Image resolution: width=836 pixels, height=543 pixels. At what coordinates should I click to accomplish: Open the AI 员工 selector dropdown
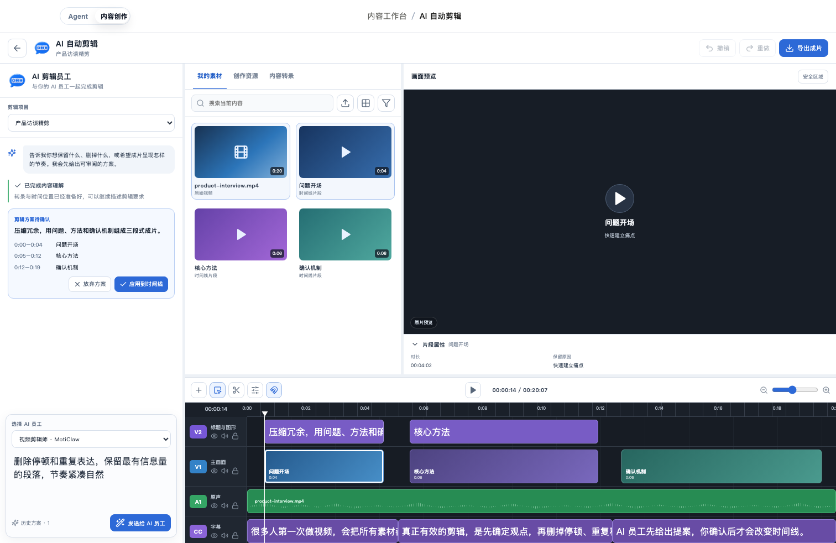91,439
